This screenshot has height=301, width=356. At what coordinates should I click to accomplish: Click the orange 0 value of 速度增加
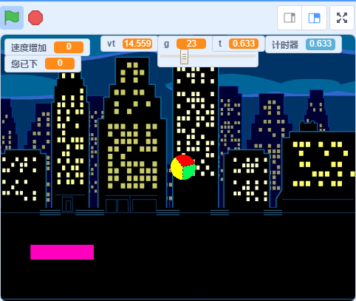(x=69, y=47)
